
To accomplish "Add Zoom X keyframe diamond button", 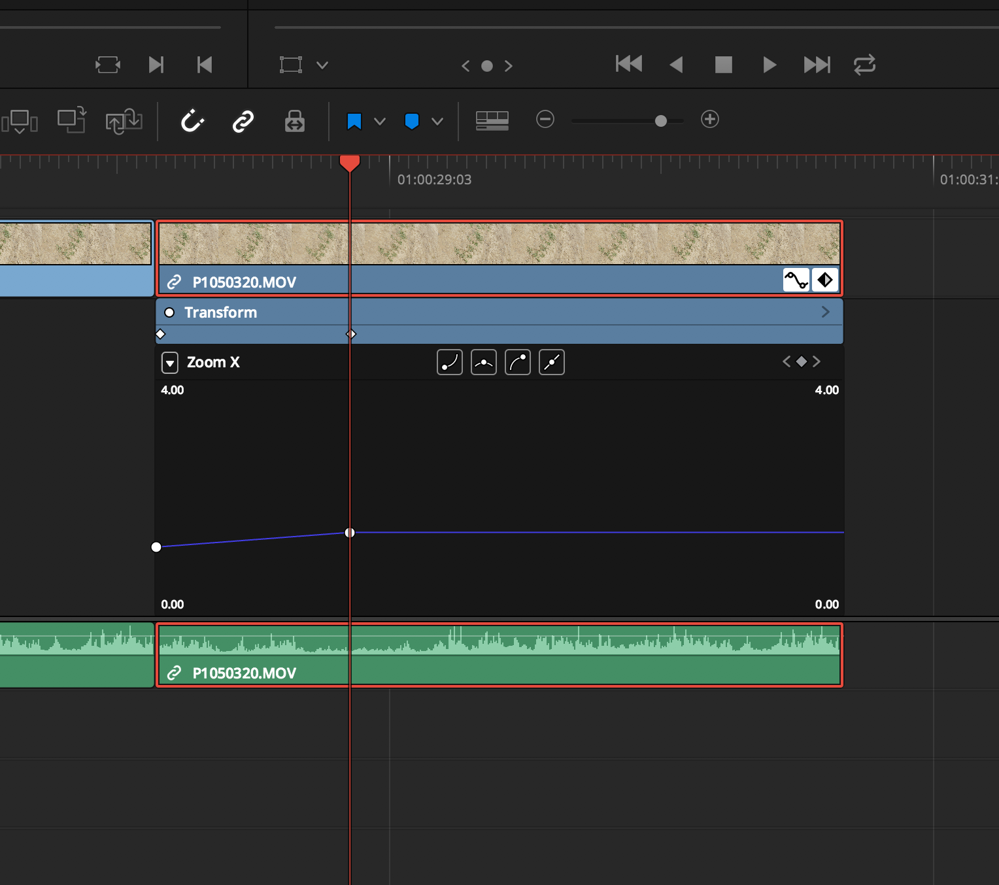I will tap(802, 361).
